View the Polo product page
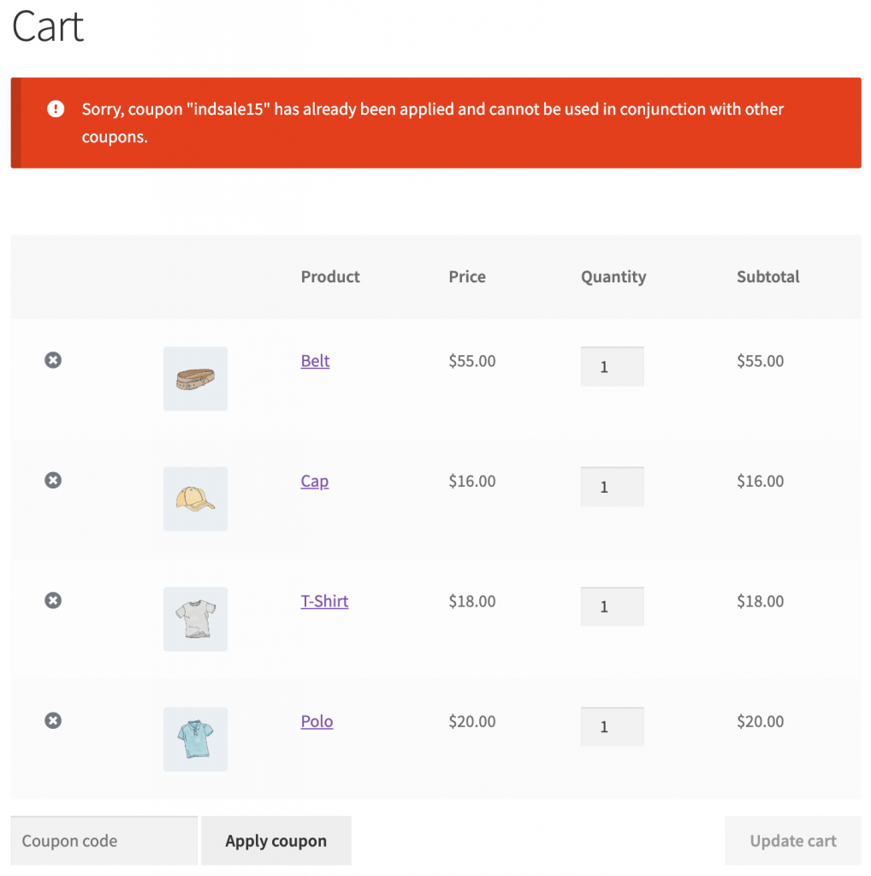871x876 pixels. point(317,721)
